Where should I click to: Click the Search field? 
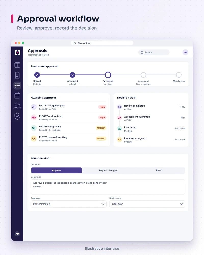(x=154, y=52)
